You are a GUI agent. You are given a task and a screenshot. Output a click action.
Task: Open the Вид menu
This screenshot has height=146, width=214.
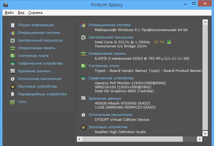(21, 12)
